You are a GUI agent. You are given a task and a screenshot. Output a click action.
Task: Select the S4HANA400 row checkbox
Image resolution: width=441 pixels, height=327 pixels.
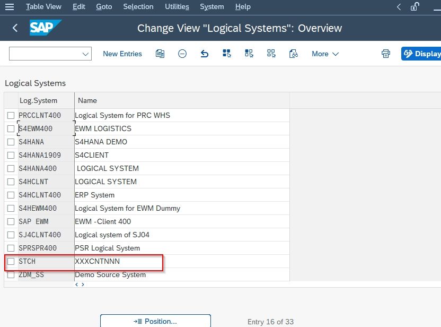pos(11,168)
